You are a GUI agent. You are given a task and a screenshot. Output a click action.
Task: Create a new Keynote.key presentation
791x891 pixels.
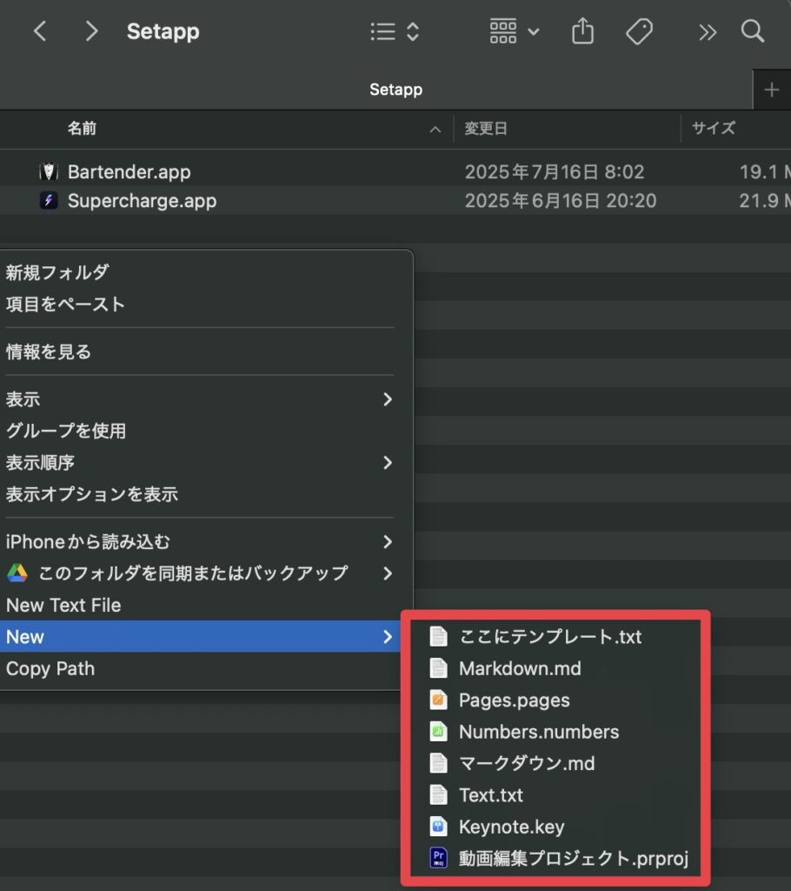(x=556, y=827)
